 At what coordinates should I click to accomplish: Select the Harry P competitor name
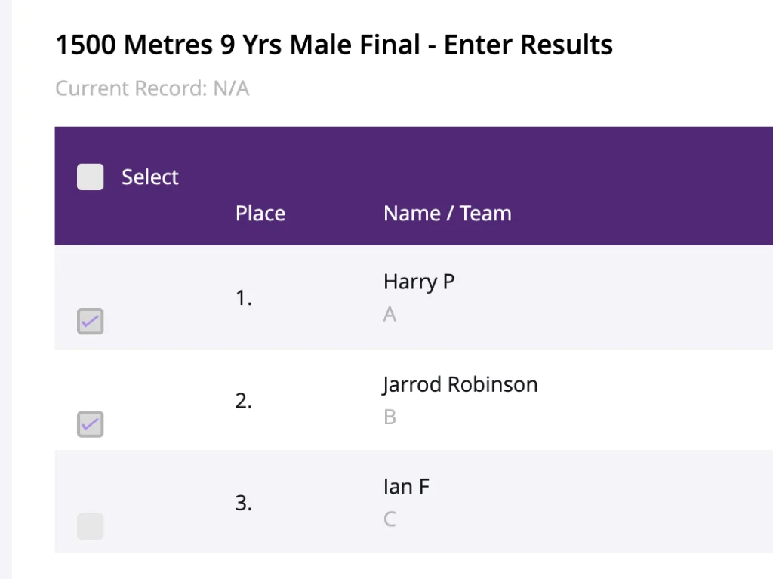(419, 282)
